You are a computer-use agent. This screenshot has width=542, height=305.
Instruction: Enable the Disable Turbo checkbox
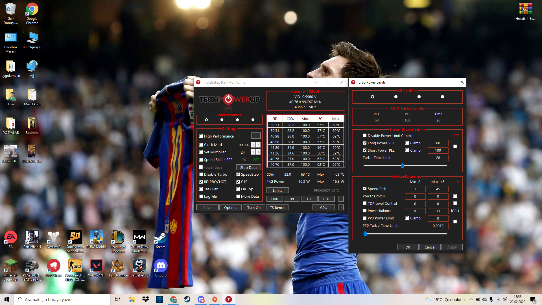[201, 175]
